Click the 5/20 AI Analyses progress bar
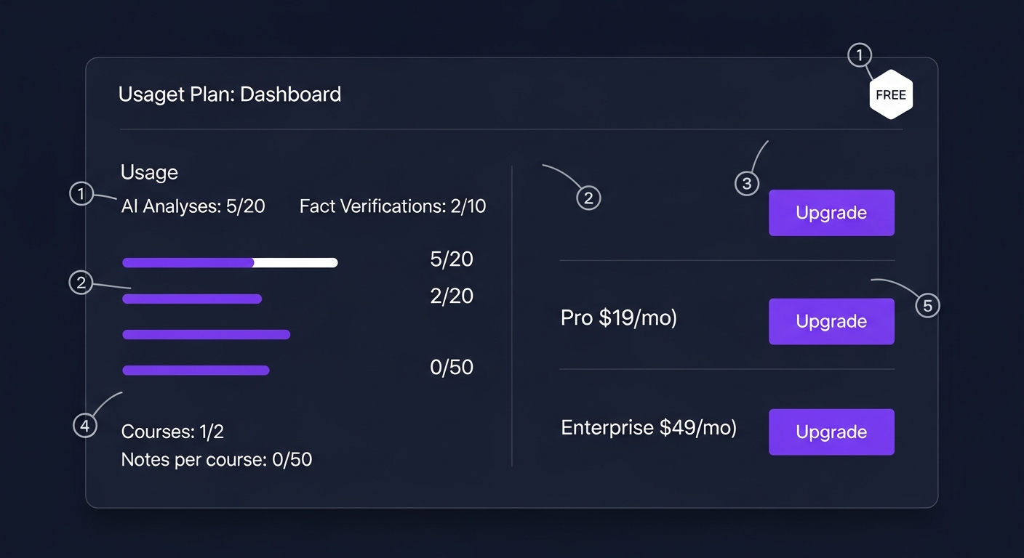 click(230, 262)
